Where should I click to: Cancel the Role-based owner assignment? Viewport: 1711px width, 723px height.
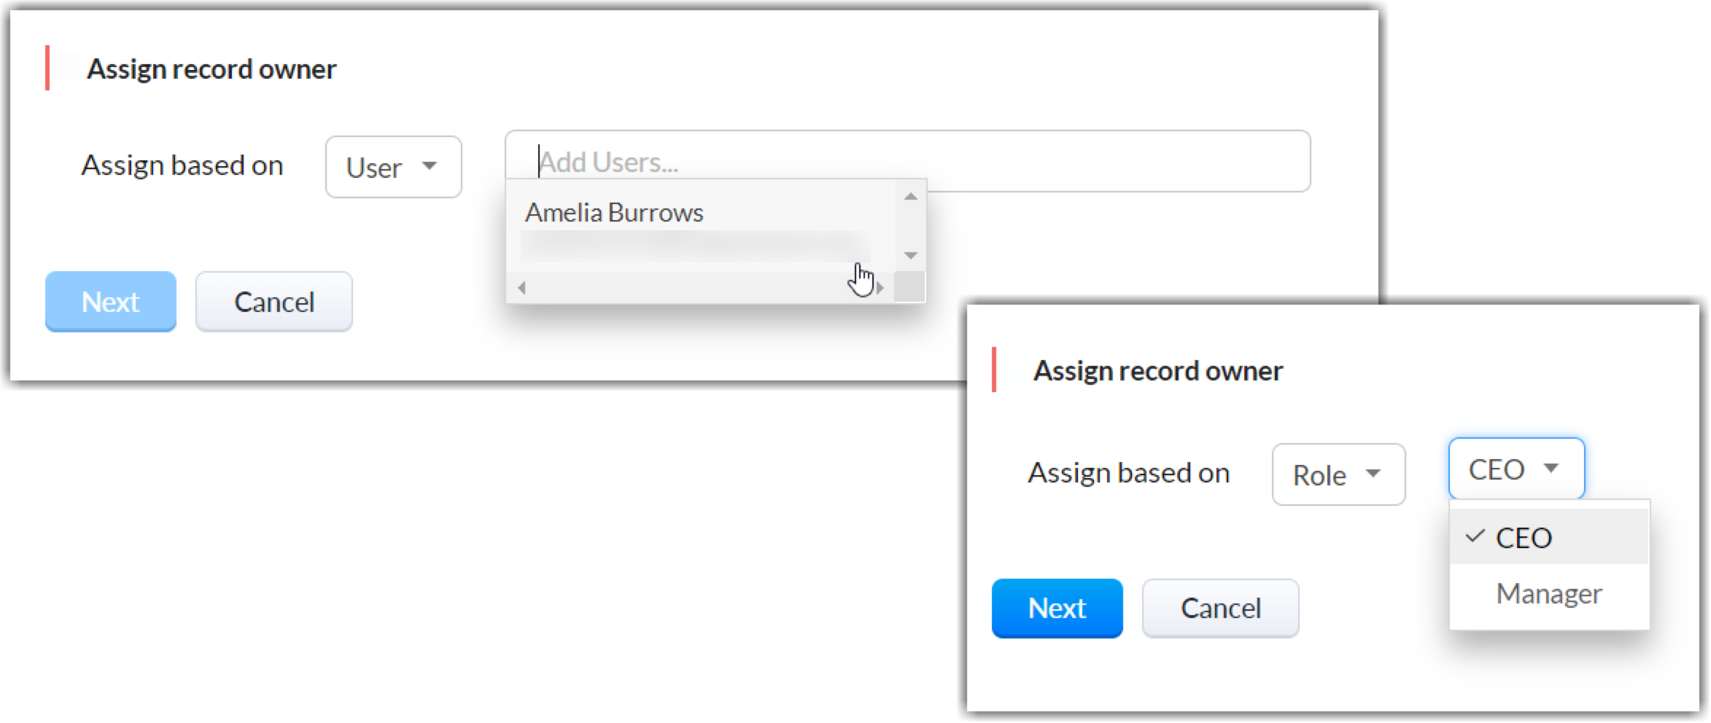(x=1220, y=608)
